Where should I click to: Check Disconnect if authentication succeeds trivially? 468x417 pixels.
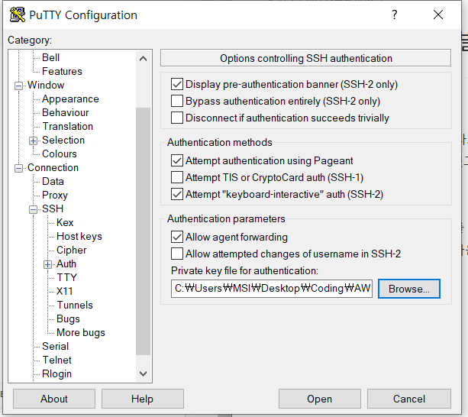(x=177, y=118)
